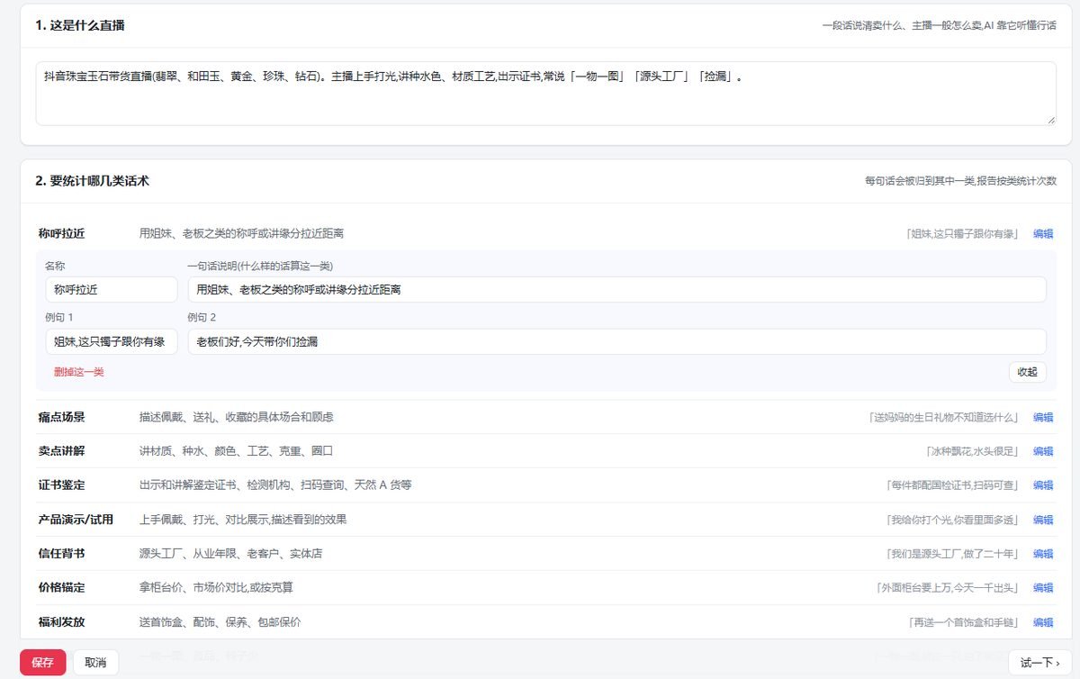Select the 福利发放 category name

pyautogui.click(x=61, y=622)
